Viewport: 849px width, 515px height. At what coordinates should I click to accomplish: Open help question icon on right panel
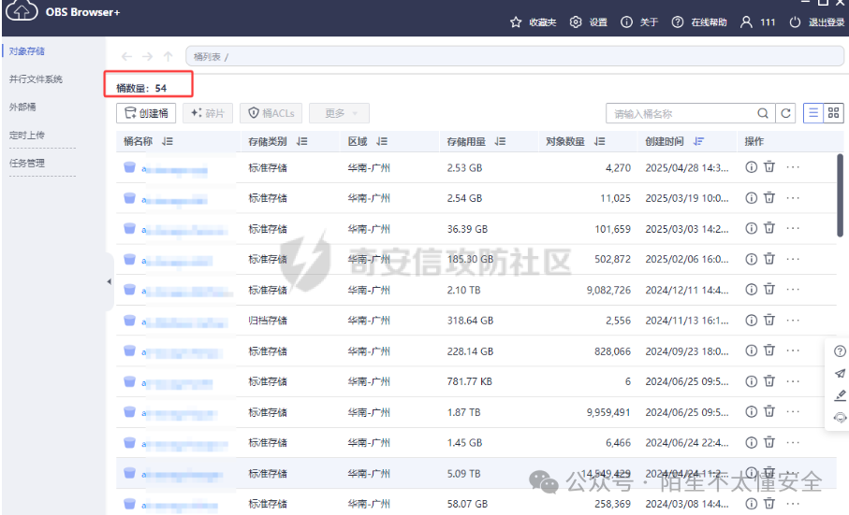pyautogui.click(x=840, y=351)
